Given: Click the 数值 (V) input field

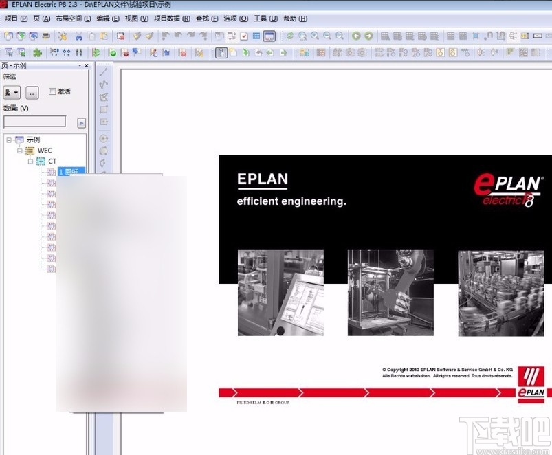Looking at the screenshot, I should click(x=34, y=122).
